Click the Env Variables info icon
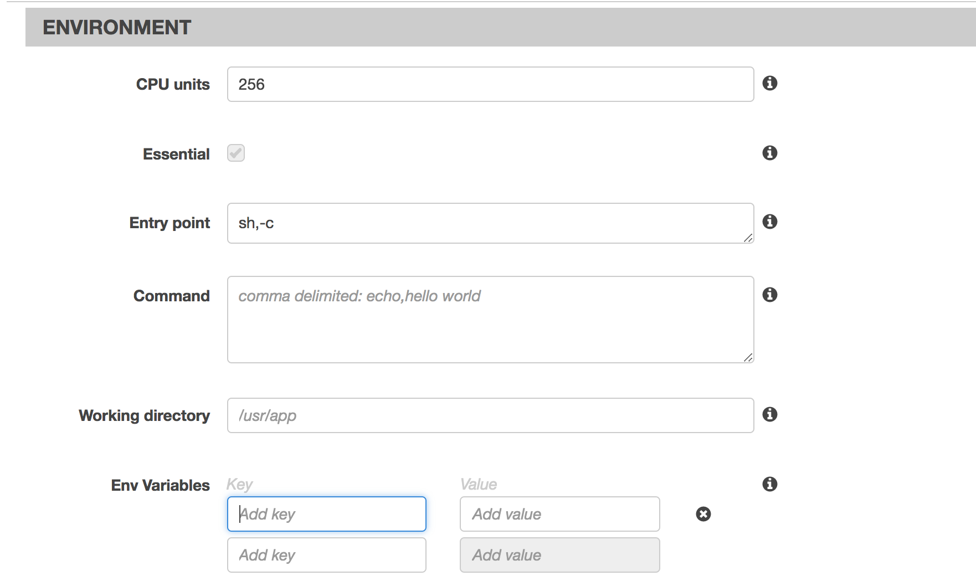The height and width of the screenshot is (586, 976). point(770,484)
